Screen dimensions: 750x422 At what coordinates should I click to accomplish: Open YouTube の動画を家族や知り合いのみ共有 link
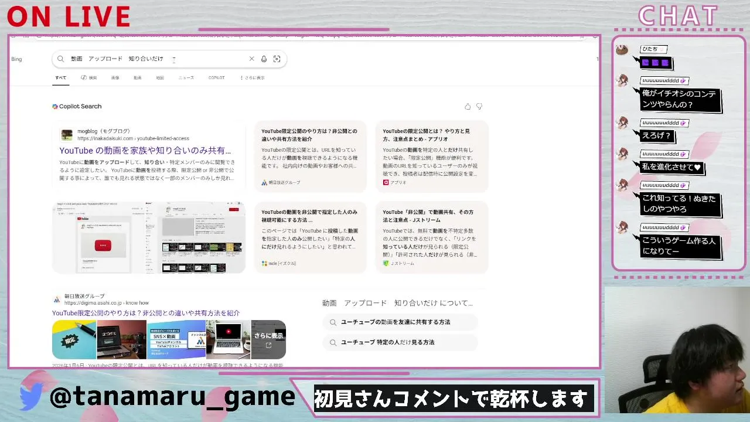[145, 151]
